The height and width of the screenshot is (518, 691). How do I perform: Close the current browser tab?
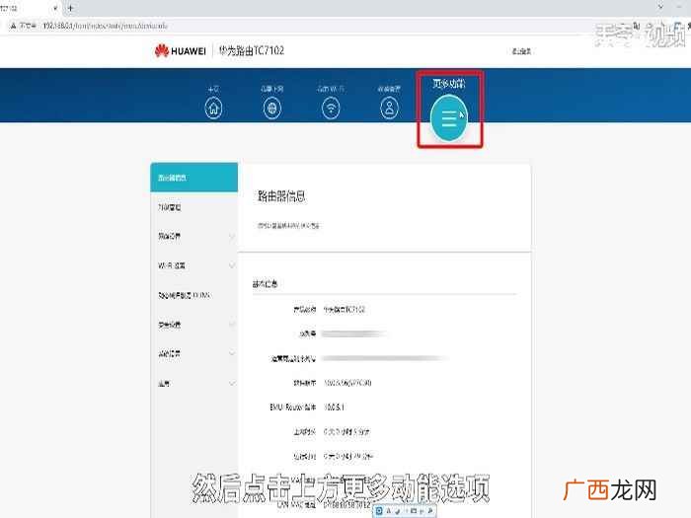[x=55, y=8]
